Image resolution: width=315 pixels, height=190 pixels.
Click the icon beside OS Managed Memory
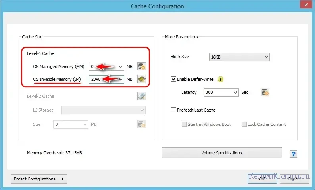pyautogui.click(x=142, y=66)
